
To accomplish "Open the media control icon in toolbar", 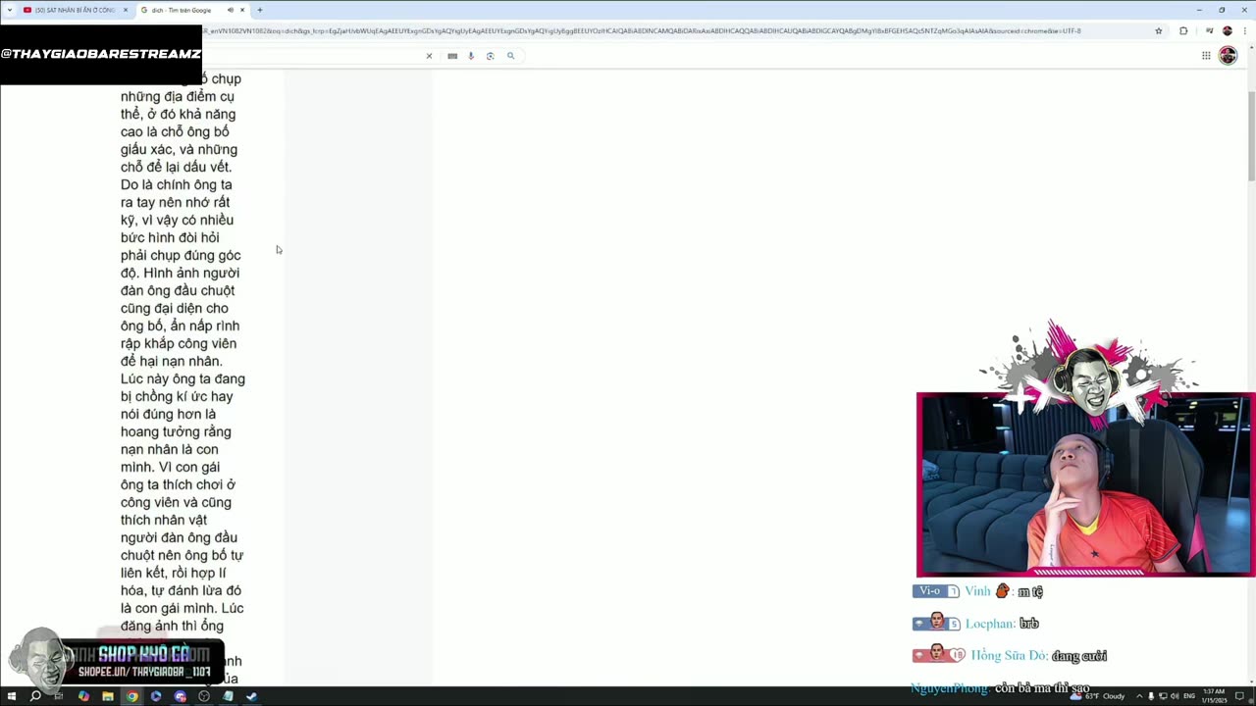I will (1210, 30).
